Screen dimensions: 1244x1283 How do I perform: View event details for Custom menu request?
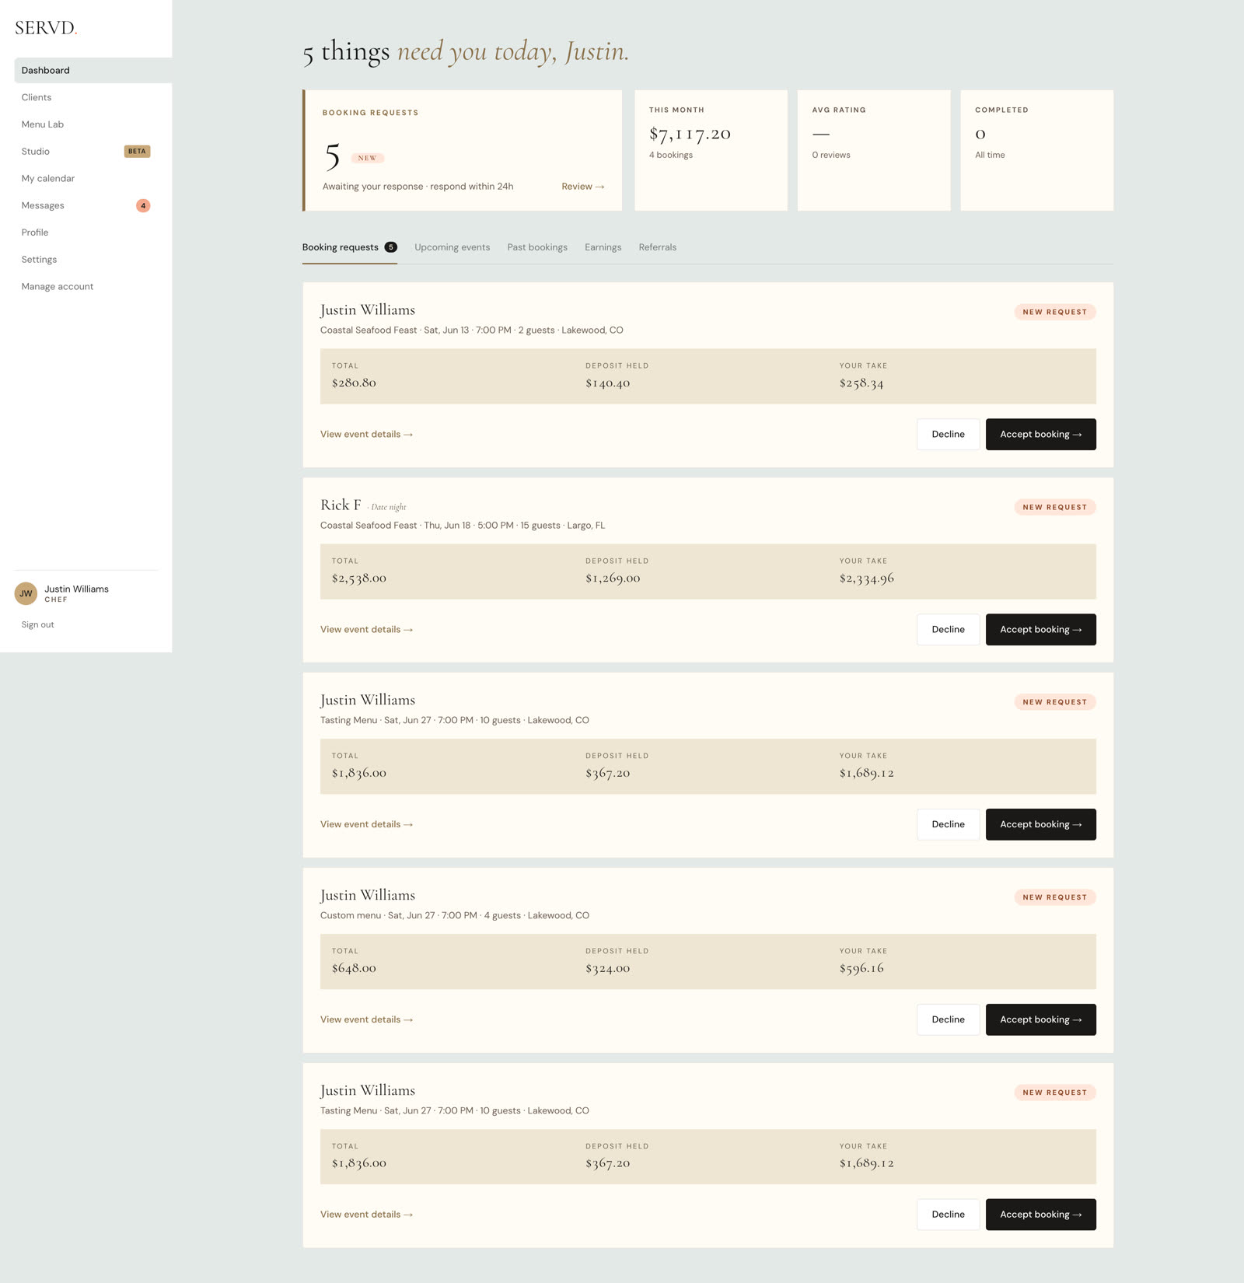[366, 1019]
